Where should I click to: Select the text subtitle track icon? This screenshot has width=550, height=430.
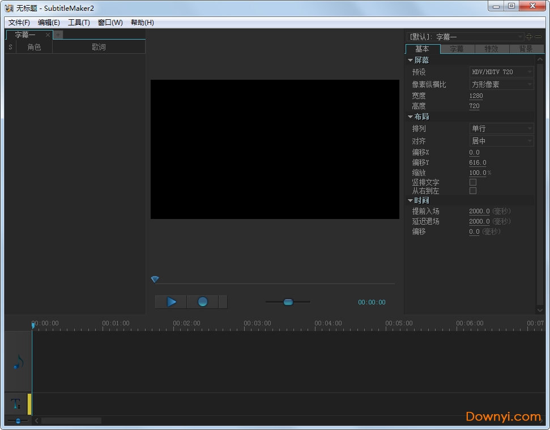(x=16, y=404)
